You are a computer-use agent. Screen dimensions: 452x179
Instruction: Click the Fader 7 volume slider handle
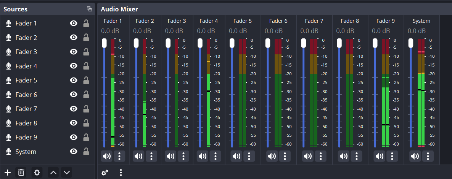click(x=303, y=43)
